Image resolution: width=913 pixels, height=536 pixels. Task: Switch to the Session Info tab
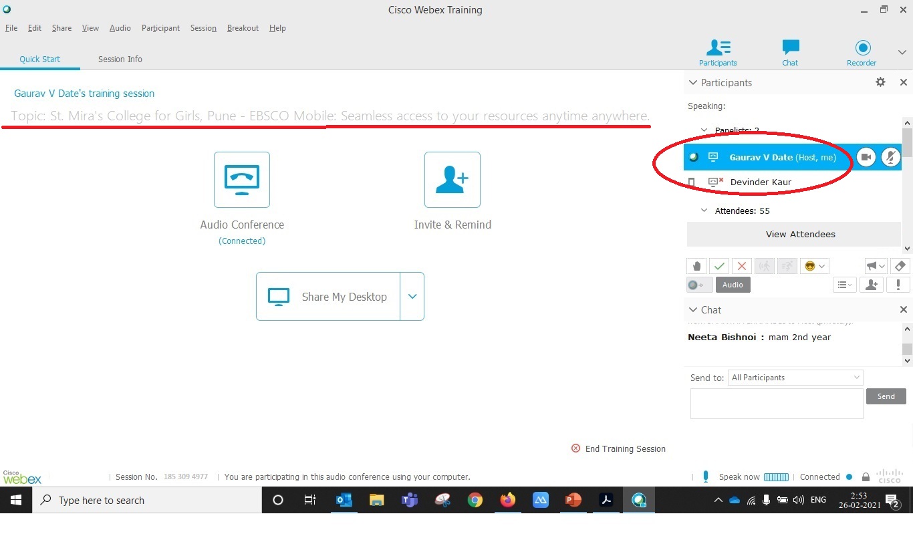click(x=120, y=59)
